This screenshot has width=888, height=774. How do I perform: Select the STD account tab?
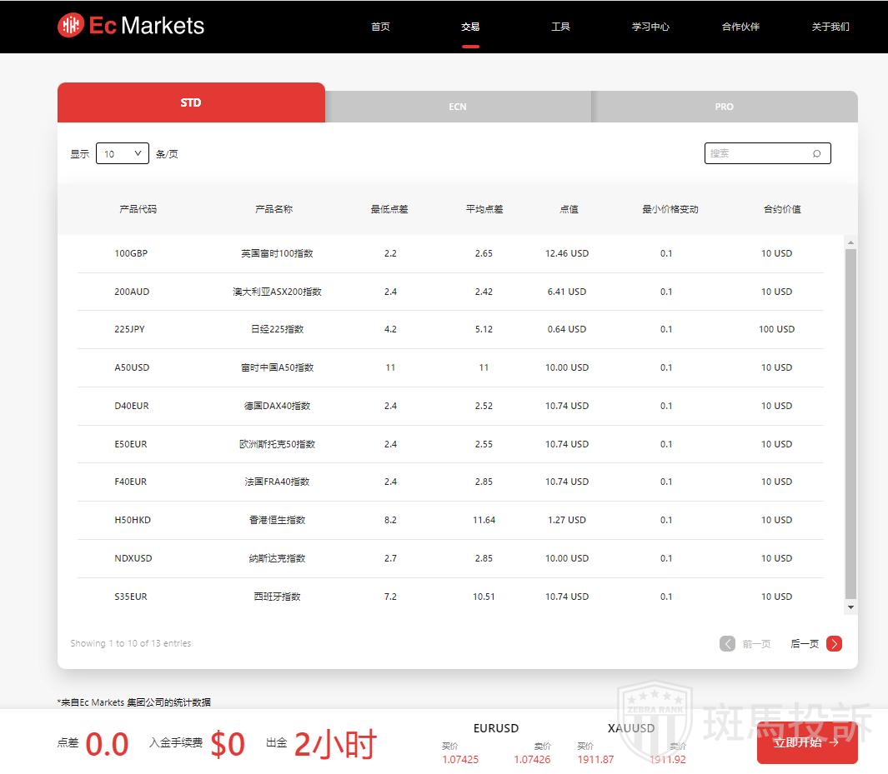tap(191, 103)
